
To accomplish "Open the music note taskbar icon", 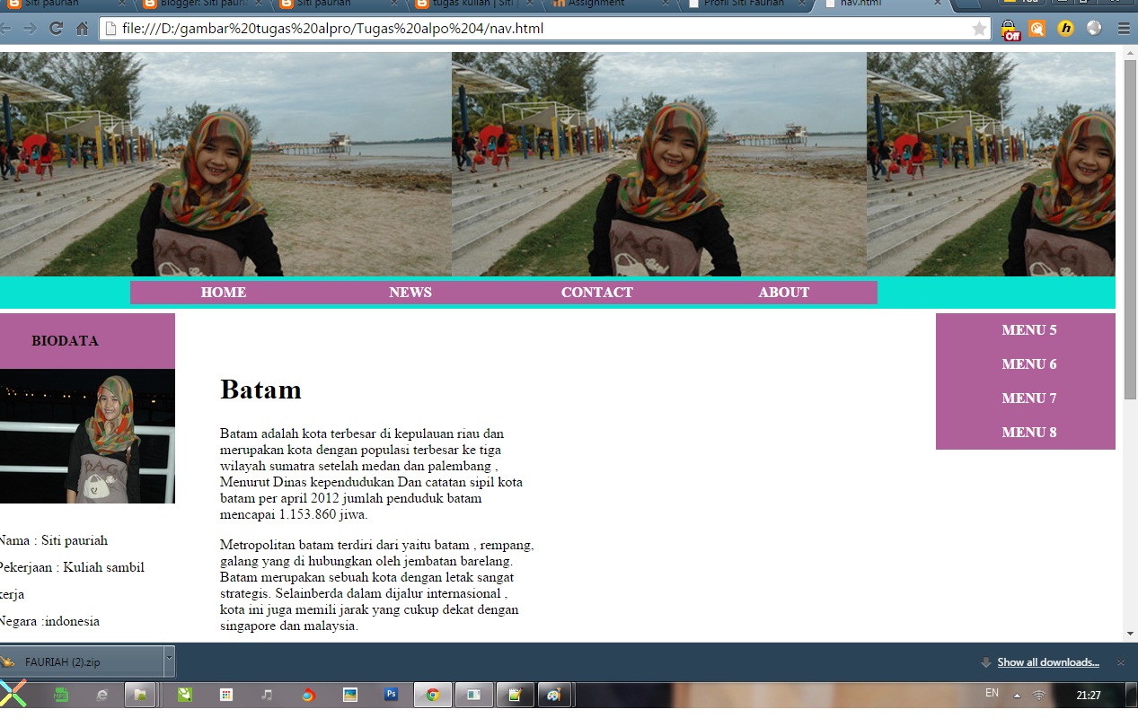I will coord(267,695).
